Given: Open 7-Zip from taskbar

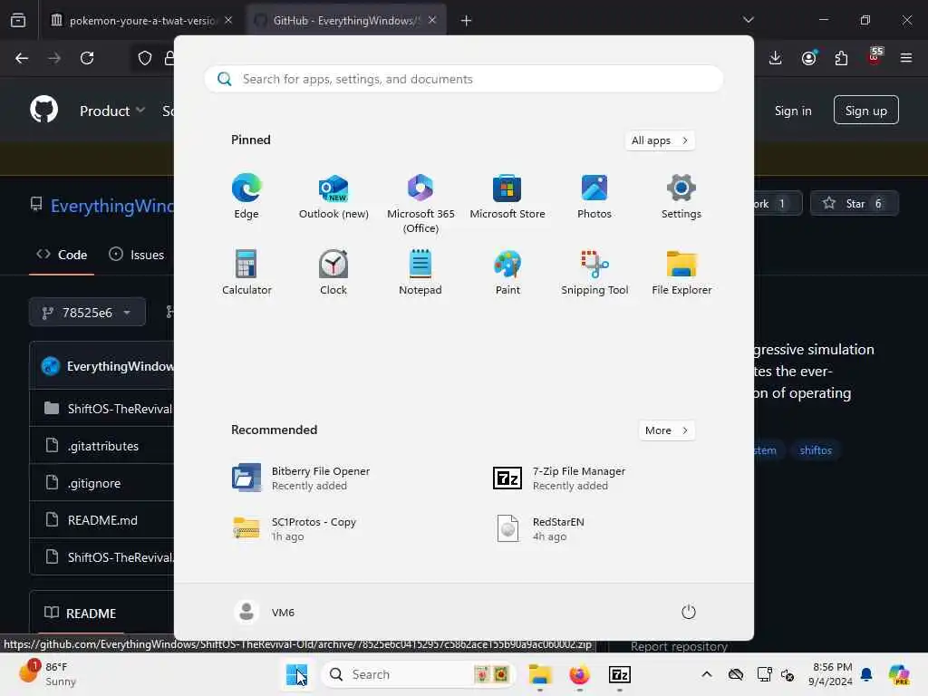Looking at the screenshot, I should pyautogui.click(x=620, y=674).
